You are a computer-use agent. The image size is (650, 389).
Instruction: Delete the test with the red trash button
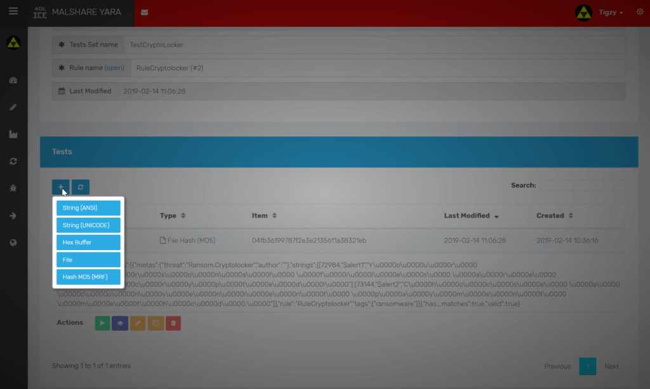(173, 323)
